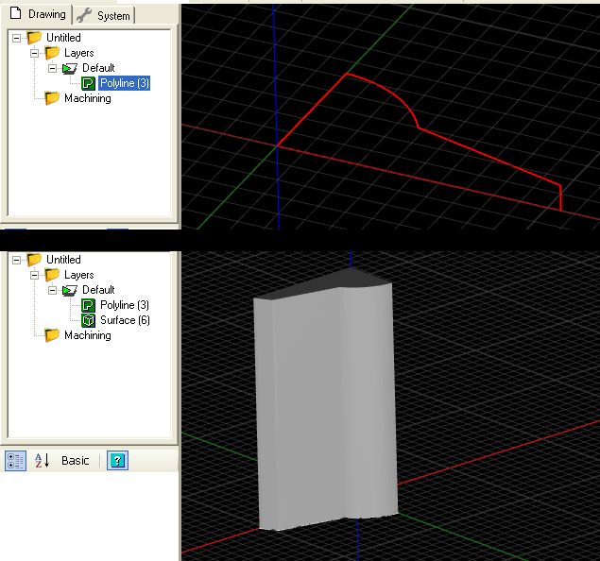The height and width of the screenshot is (561, 600).
Task: Collapse the Layers node in lower tree
Action: coord(35,275)
